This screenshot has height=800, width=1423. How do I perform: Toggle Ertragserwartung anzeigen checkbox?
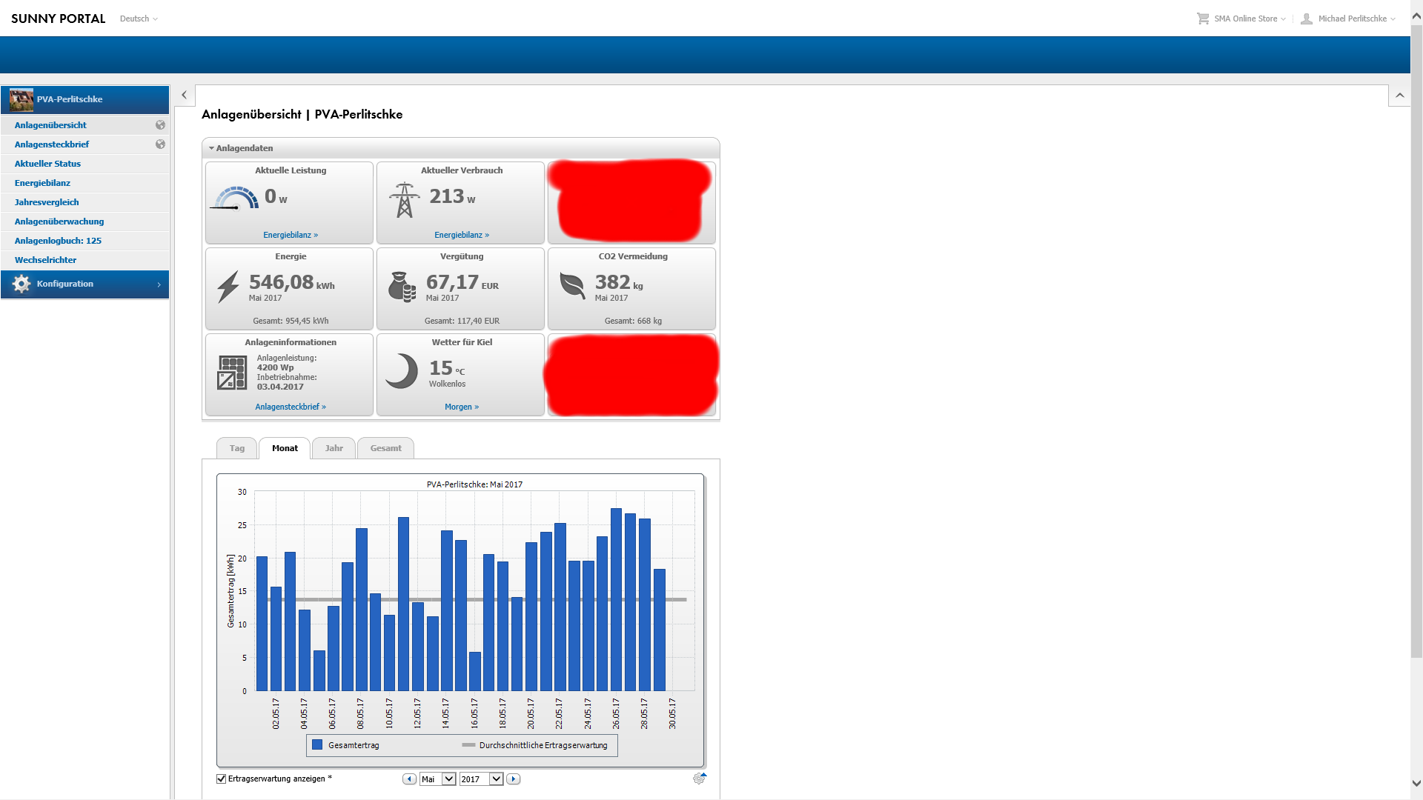[x=221, y=779]
